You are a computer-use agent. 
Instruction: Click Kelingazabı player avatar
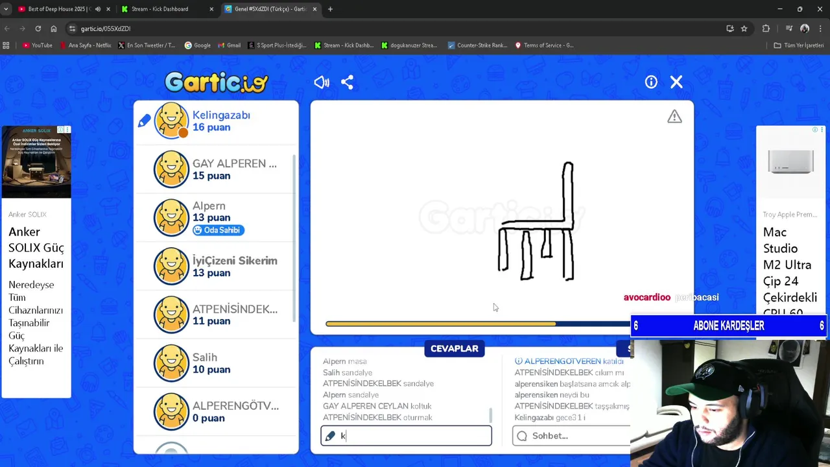pos(171,121)
